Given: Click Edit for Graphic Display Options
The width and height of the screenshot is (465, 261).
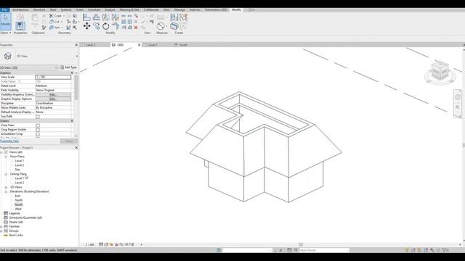Looking at the screenshot, I should pos(53,99).
